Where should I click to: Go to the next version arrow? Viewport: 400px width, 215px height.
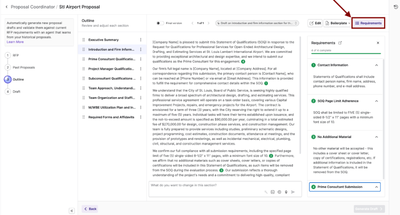click(209, 23)
